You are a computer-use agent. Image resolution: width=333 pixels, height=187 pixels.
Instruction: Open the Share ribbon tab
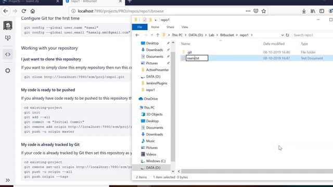click(170, 27)
